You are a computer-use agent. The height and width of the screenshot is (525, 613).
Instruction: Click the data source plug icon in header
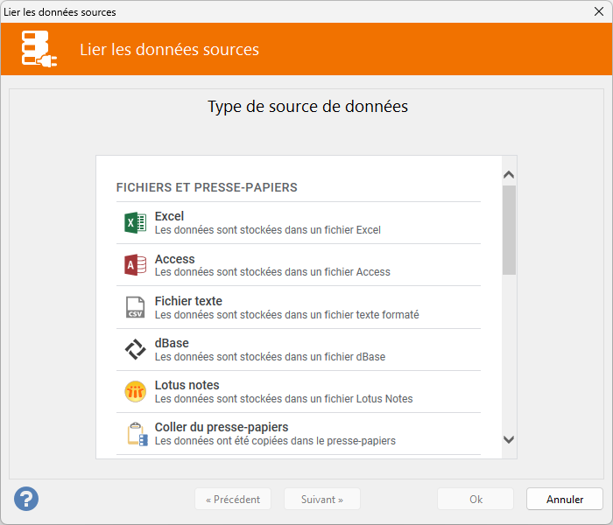(39, 49)
